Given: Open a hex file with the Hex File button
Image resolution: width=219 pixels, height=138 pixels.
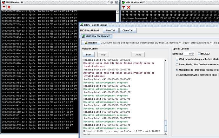Looking at the screenshot, I should pos(91,43).
